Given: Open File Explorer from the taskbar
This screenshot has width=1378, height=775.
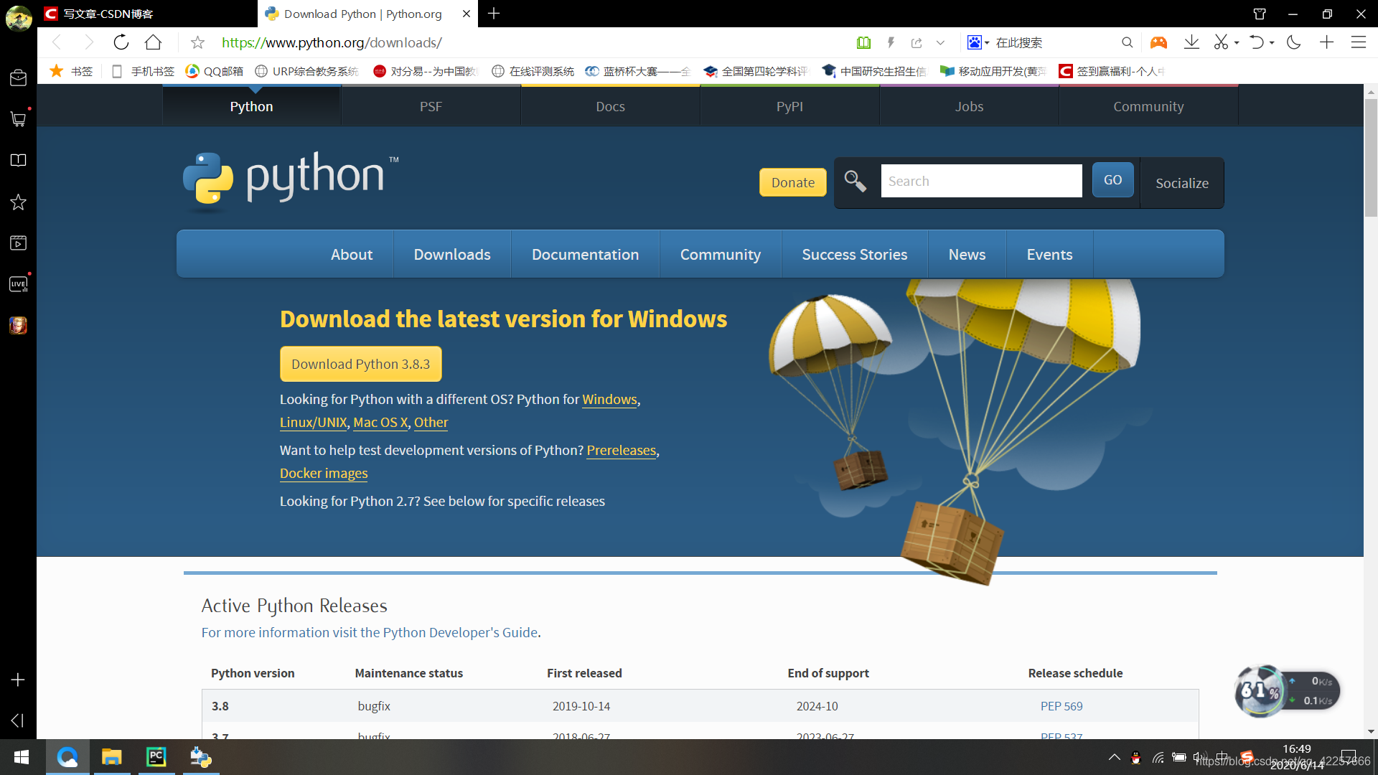Looking at the screenshot, I should 111,757.
